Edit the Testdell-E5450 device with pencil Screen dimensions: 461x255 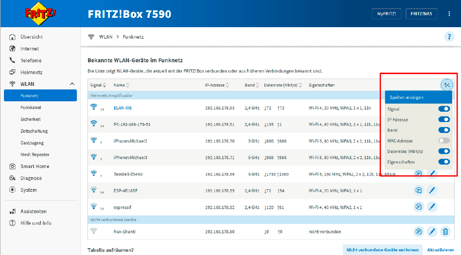432,174
